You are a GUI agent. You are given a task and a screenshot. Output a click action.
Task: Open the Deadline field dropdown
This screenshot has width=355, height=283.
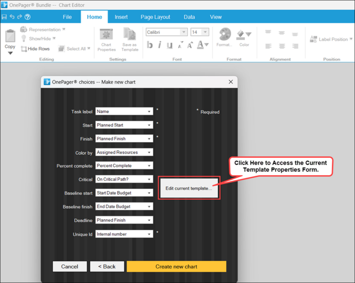click(x=124, y=220)
